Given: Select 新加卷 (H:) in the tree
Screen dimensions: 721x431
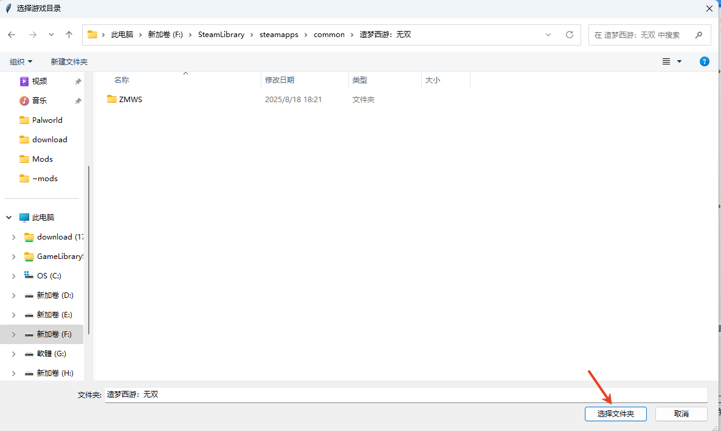Looking at the screenshot, I should 55,373.
